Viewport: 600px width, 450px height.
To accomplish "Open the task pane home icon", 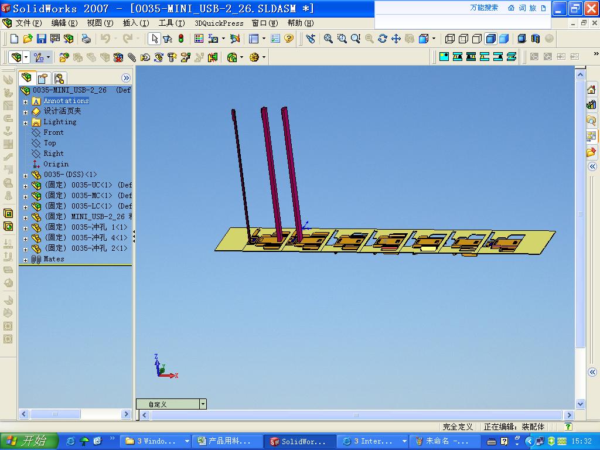I will pyautogui.click(x=591, y=90).
